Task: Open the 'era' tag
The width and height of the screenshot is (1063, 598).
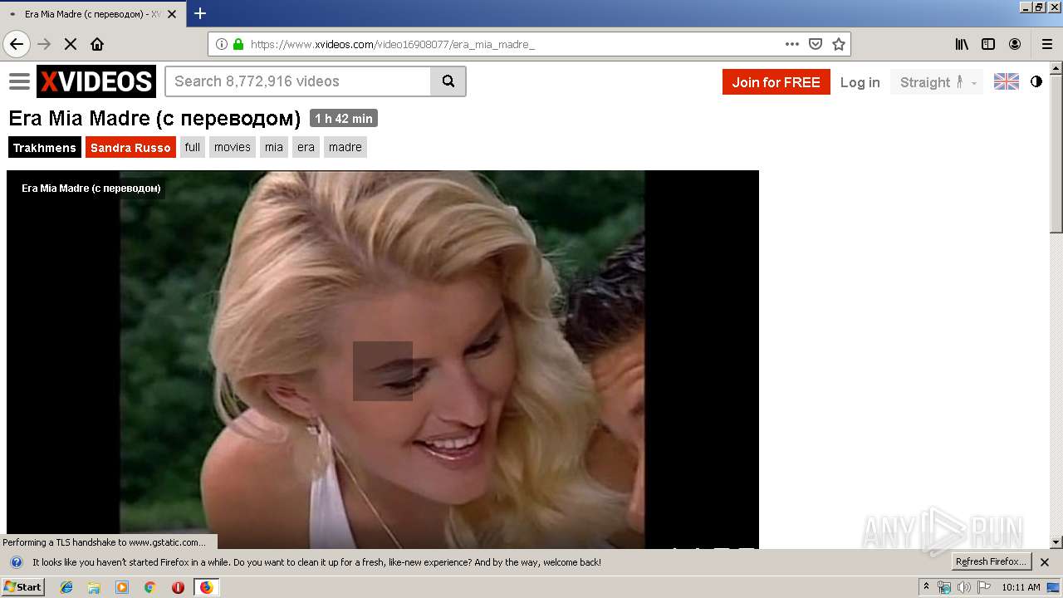Action: (x=306, y=147)
